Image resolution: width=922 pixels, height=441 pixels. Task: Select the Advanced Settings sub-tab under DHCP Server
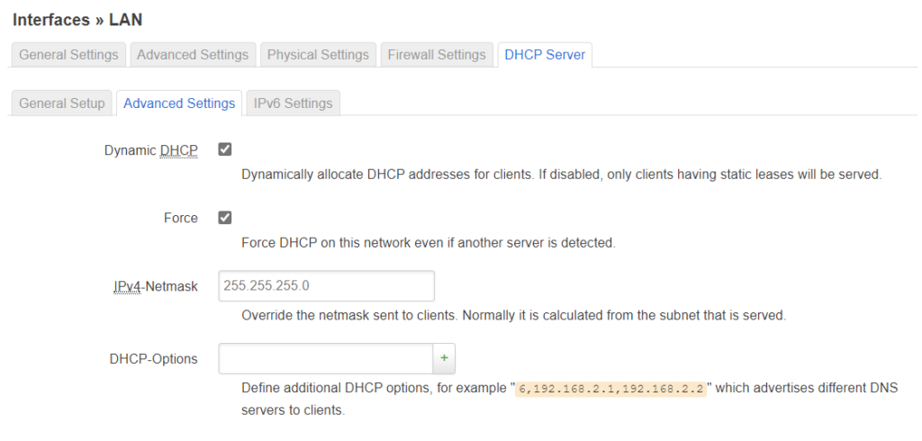(179, 103)
